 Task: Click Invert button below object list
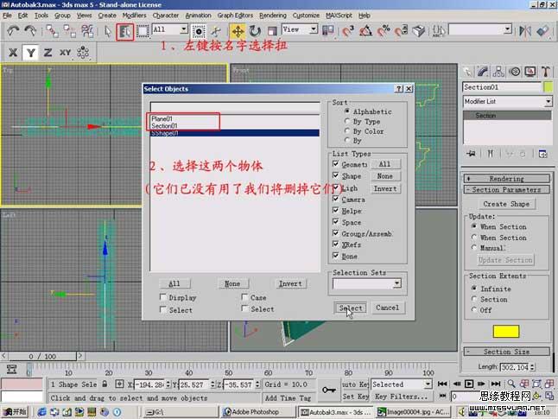click(x=290, y=283)
